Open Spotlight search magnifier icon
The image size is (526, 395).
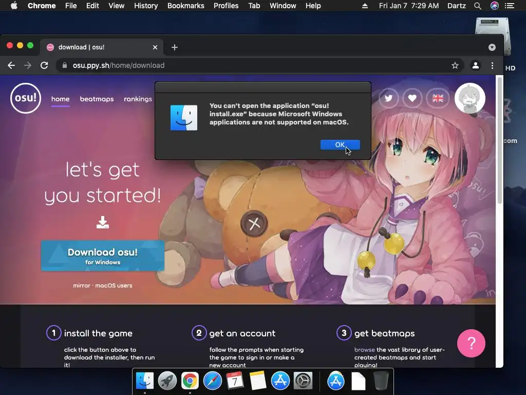pos(478,6)
